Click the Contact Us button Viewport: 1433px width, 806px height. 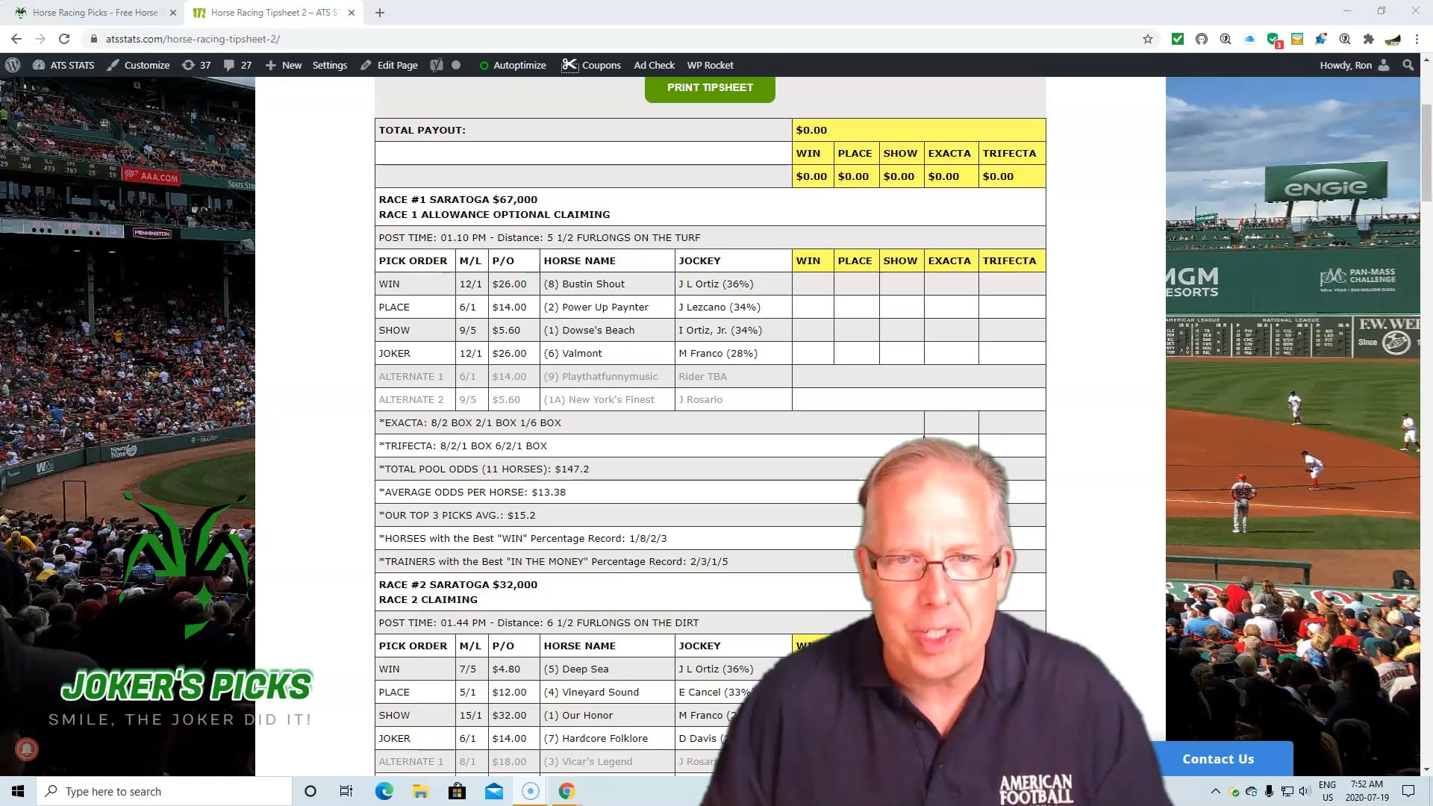pyautogui.click(x=1218, y=759)
